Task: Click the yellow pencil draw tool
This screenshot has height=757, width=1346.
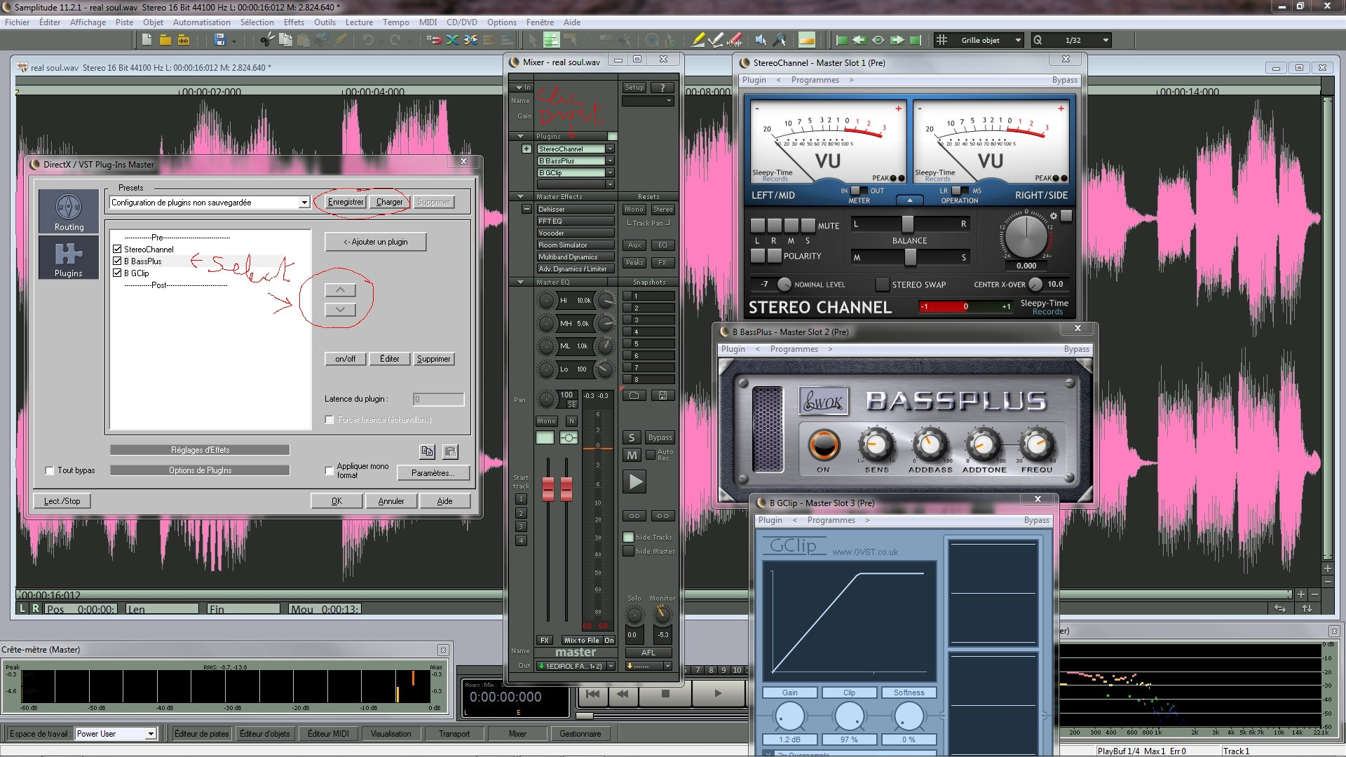Action: (x=698, y=40)
